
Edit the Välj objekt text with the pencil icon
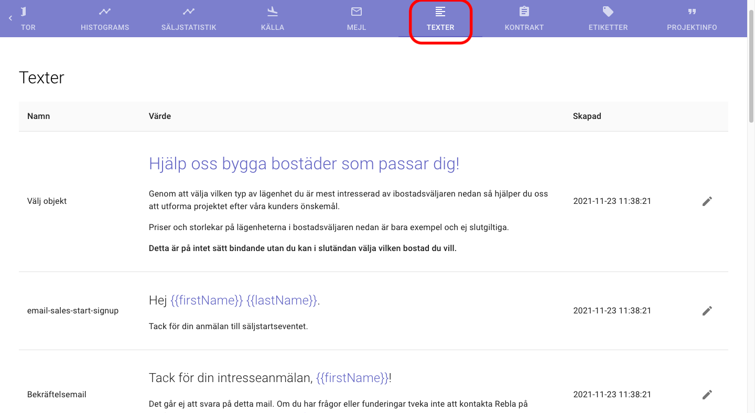pyautogui.click(x=707, y=201)
